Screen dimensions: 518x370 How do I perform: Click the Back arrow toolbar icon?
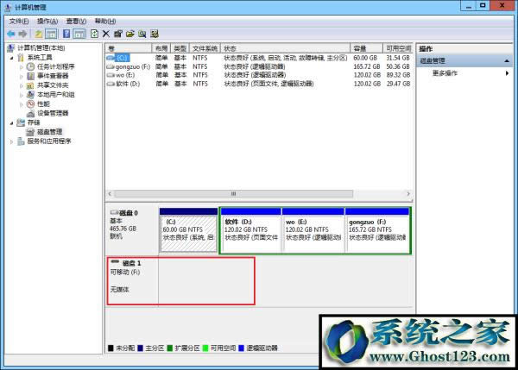10,34
